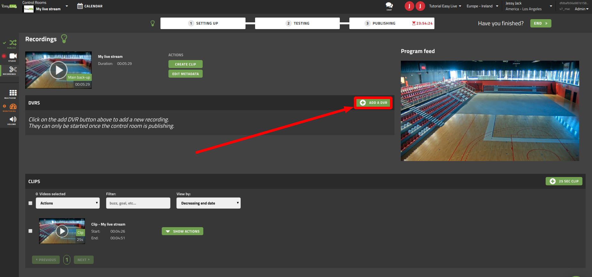The height and width of the screenshot is (277, 592).
Task: Click the Edit Metadata button
Action: pyautogui.click(x=185, y=74)
